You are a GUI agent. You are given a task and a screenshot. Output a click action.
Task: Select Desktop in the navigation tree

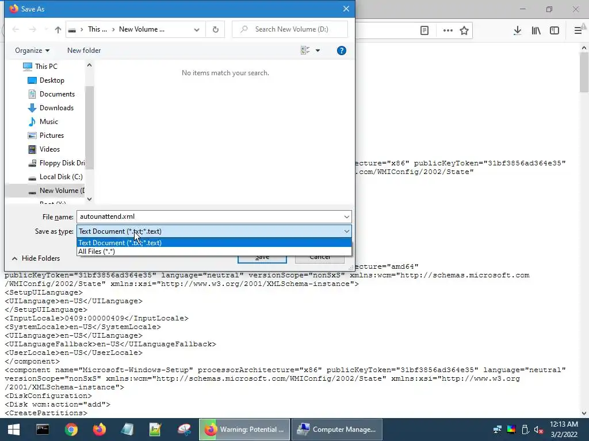pos(46,80)
